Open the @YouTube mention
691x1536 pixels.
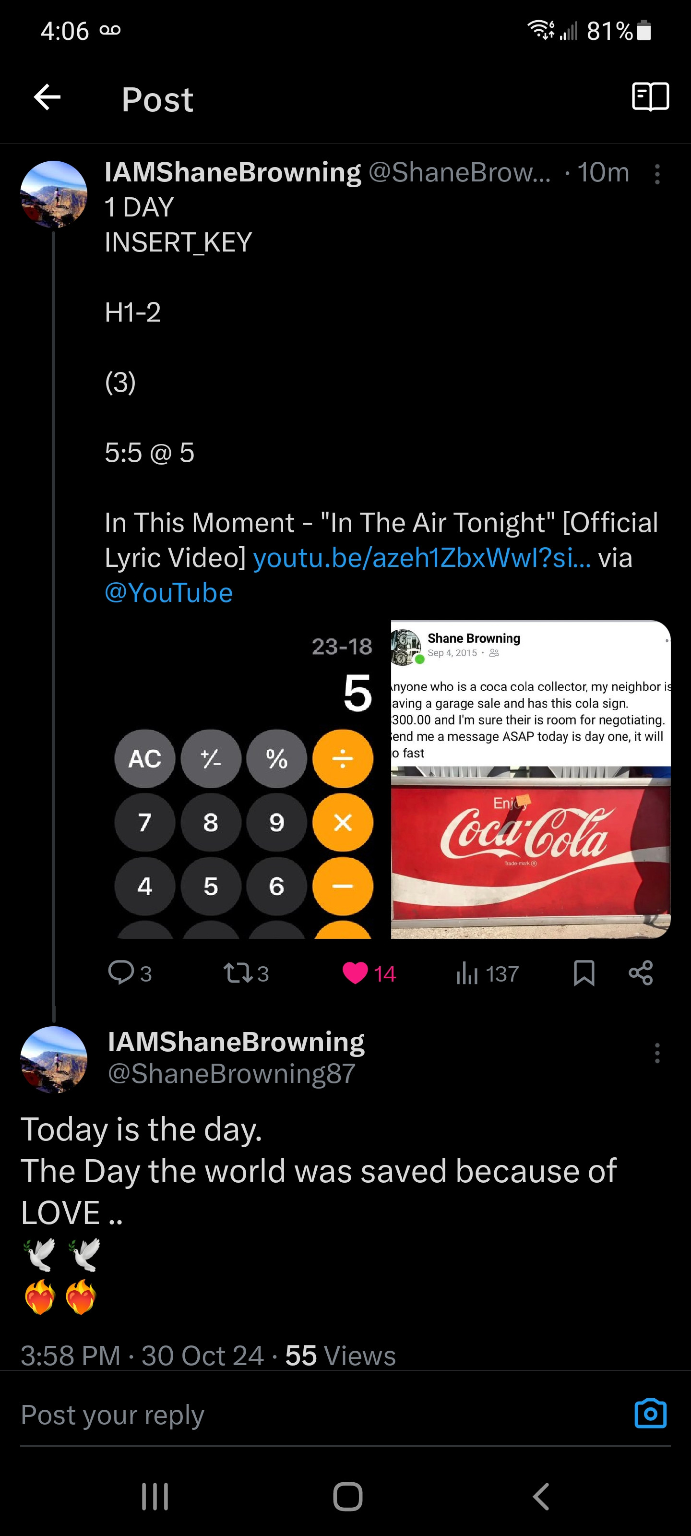click(169, 593)
